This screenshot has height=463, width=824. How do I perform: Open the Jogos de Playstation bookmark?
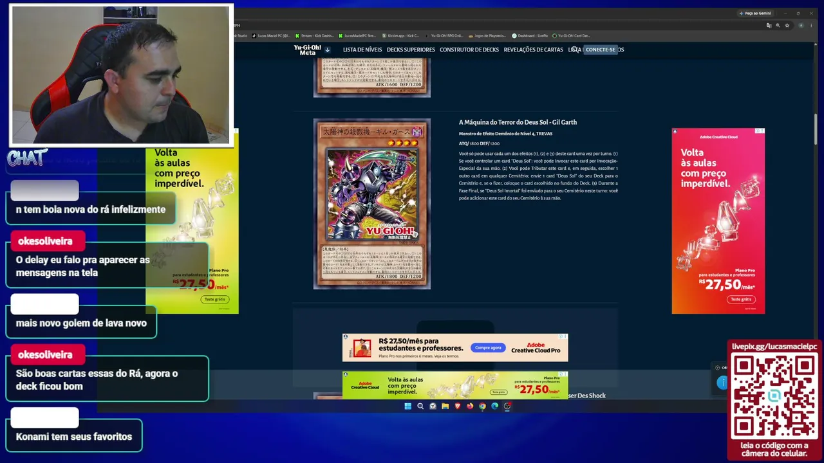pos(487,35)
